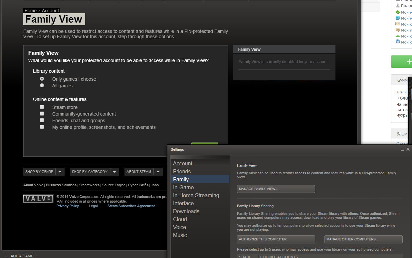
Task: Click the person icon beside Подпи
Action: click(397, 6)
